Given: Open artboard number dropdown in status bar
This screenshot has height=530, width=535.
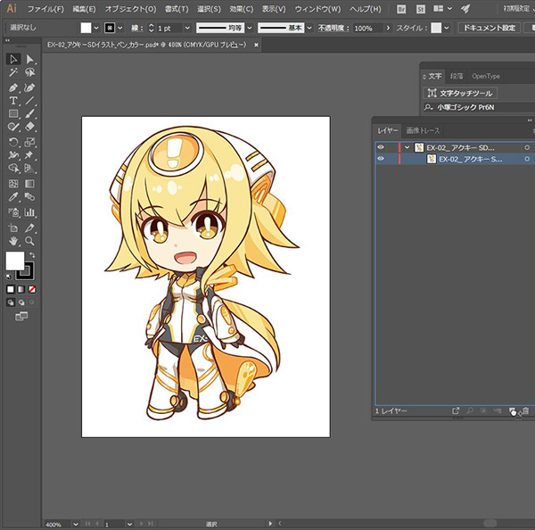Looking at the screenshot, I should tap(129, 524).
